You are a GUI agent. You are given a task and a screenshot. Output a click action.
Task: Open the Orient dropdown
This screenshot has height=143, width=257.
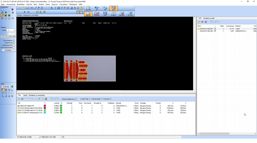click(x=13, y=30)
